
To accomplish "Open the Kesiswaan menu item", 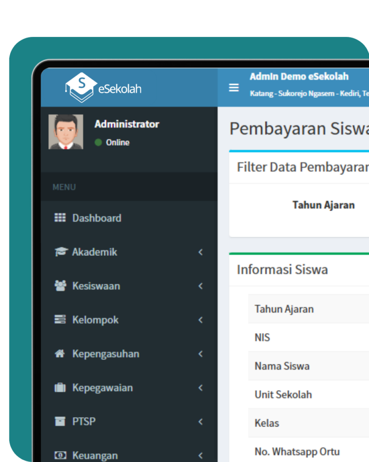I will 96,286.
